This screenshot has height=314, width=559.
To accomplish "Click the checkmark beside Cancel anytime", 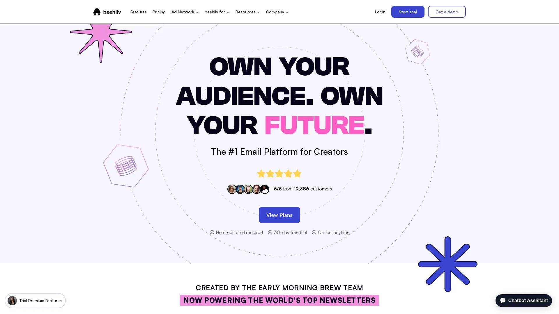I will [x=314, y=232].
